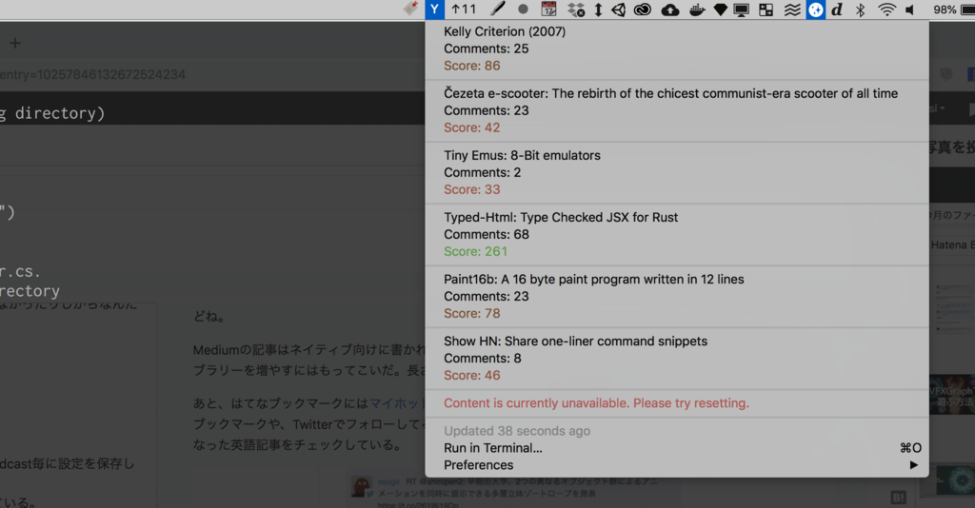Click the vertical double-arrow icon in the menu bar

pyautogui.click(x=598, y=10)
